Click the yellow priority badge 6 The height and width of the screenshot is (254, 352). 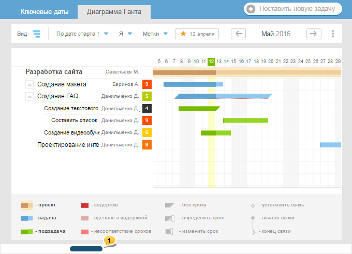coord(147,132)
